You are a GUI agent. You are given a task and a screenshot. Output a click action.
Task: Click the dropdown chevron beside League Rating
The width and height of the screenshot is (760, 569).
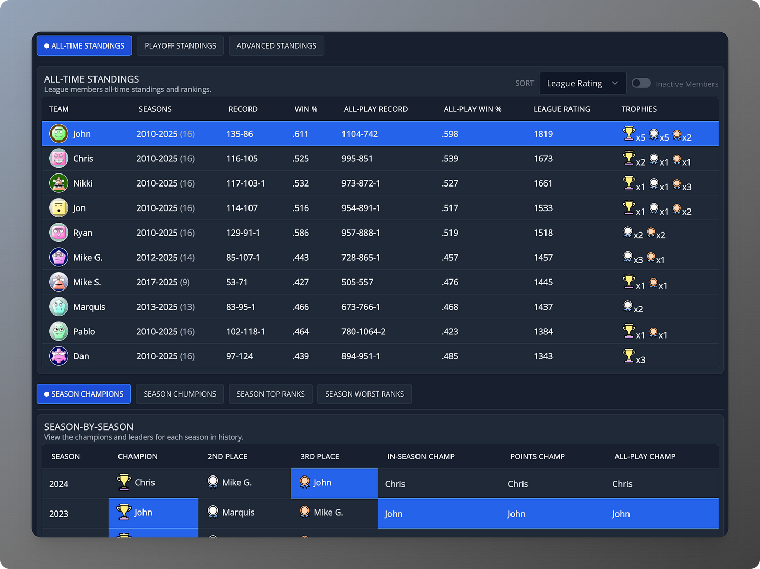coord(615,83)
